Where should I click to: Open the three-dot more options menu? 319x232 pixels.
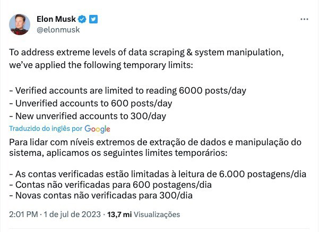[304, 19]
